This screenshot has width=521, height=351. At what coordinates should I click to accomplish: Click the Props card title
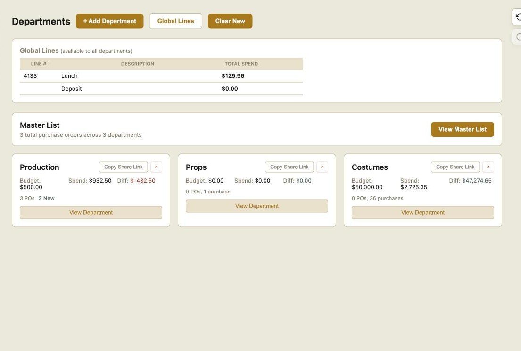coord(196,167)
